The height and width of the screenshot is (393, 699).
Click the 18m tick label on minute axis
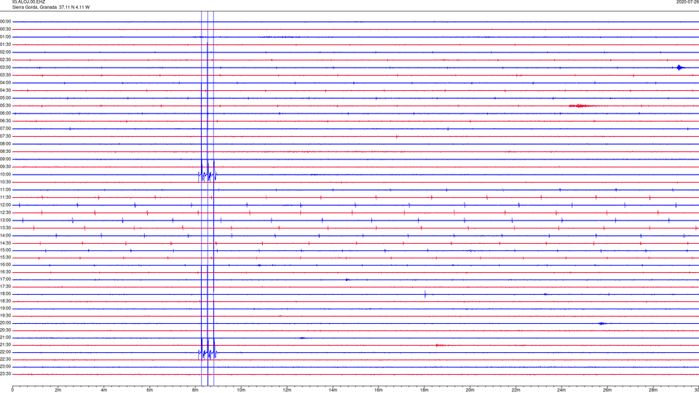(x=424, y=390)
